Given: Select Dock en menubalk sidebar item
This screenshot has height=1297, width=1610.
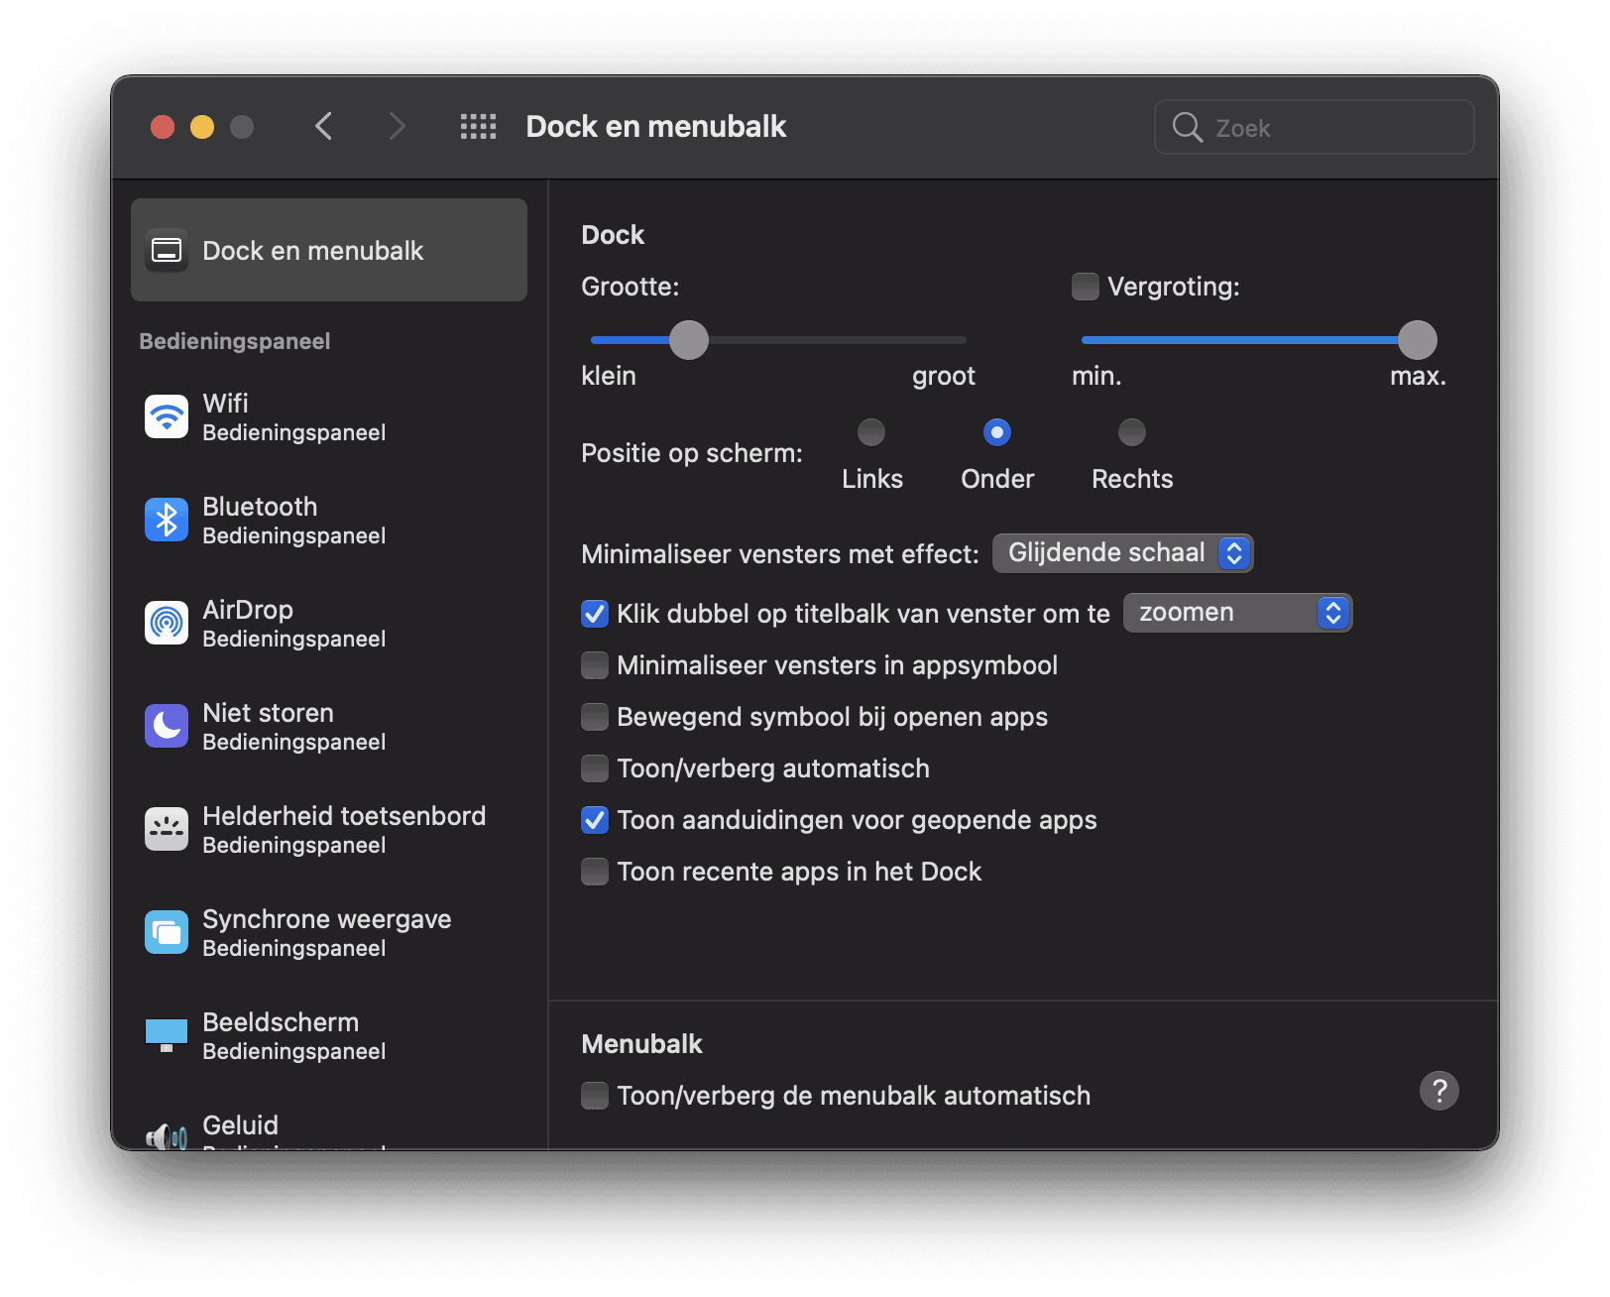Looking at the screenshot, I should 329,250.
